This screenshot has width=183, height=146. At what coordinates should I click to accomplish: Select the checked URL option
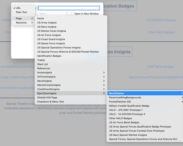click(18, 8)
